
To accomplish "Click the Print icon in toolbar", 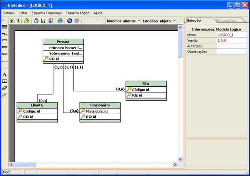I will click(x=60, y=20).
